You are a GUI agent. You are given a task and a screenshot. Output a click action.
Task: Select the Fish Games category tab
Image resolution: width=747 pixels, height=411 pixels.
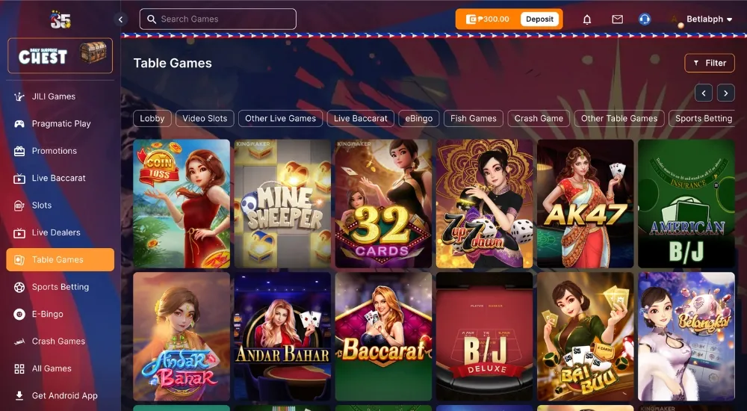click(473, 119)
